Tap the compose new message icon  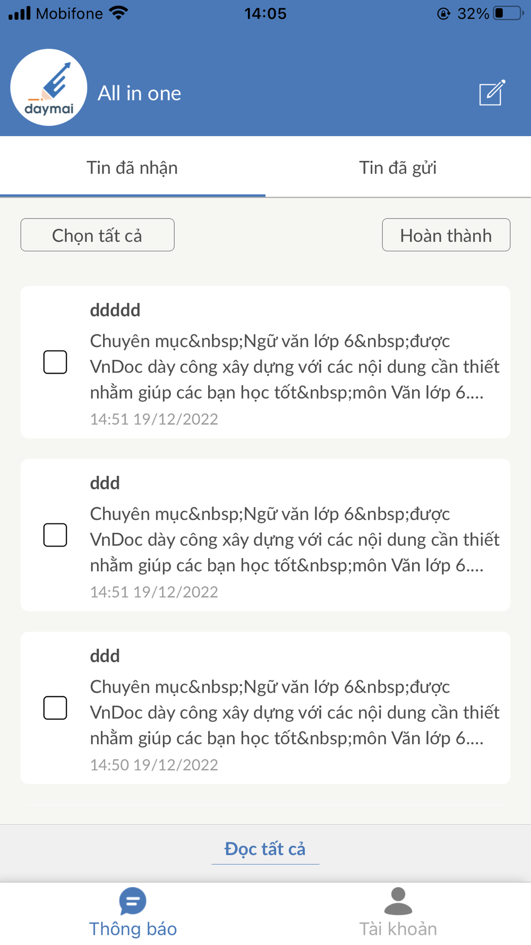point(492,93)
